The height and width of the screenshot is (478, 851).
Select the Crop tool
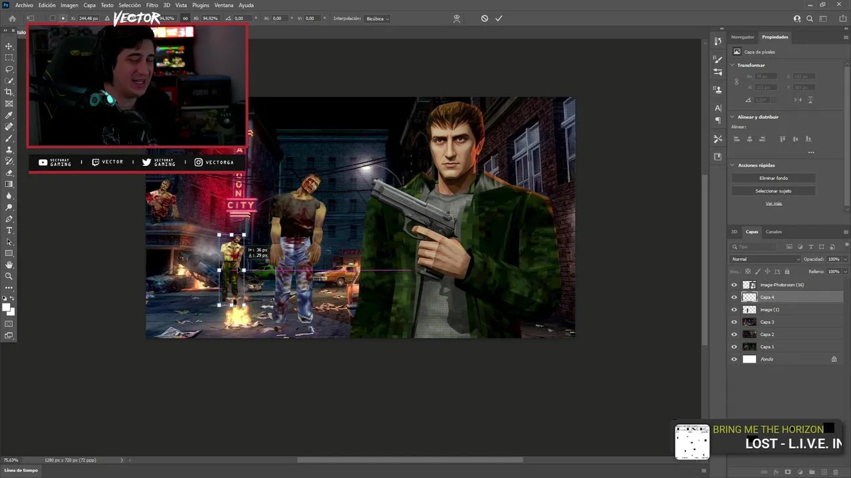(9, 92)
